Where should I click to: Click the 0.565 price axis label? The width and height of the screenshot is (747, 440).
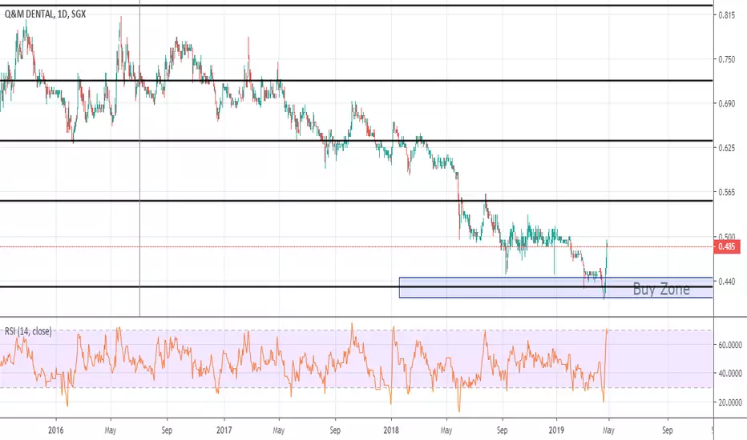coord(726,192)
